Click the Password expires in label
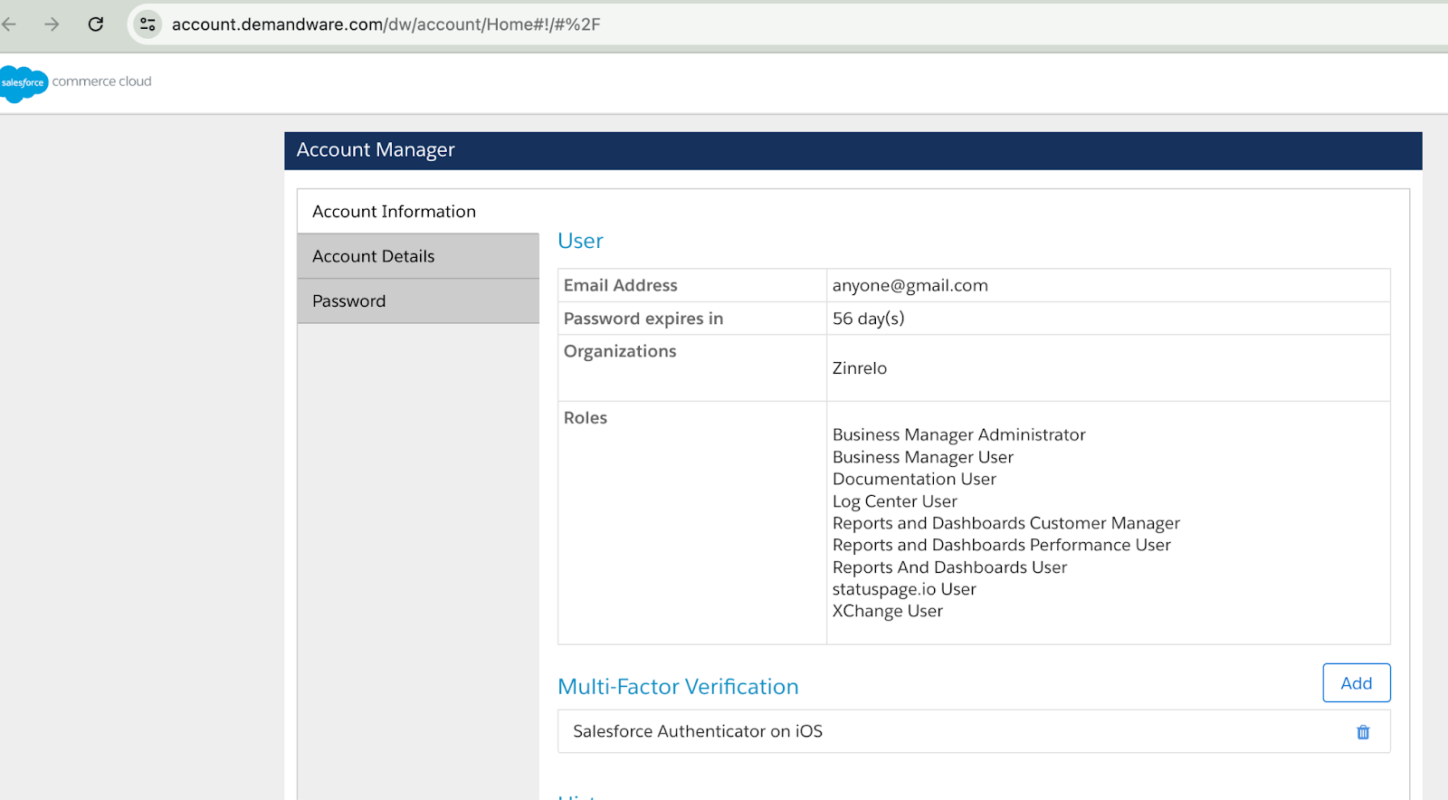The width and height of the screenshot is (1448, 800). [x=643, y=319]
